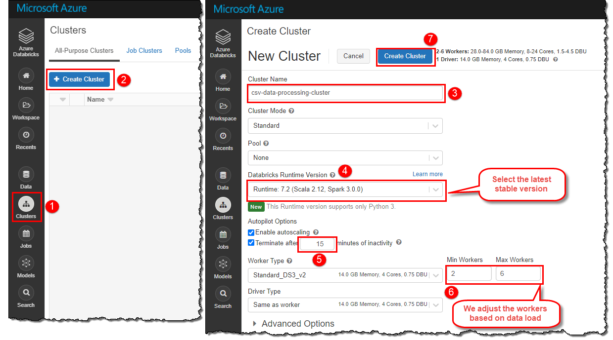
Task: Show help for Databricks Runtime Version
Action: coord(332,175)
